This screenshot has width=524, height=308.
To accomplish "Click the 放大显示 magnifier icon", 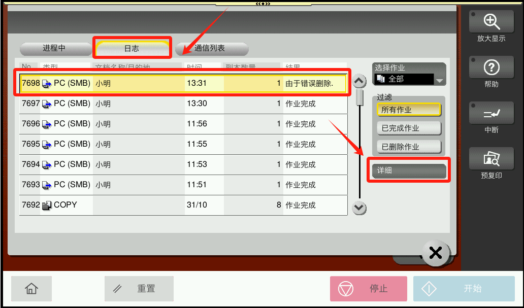I will coord(491,22).
